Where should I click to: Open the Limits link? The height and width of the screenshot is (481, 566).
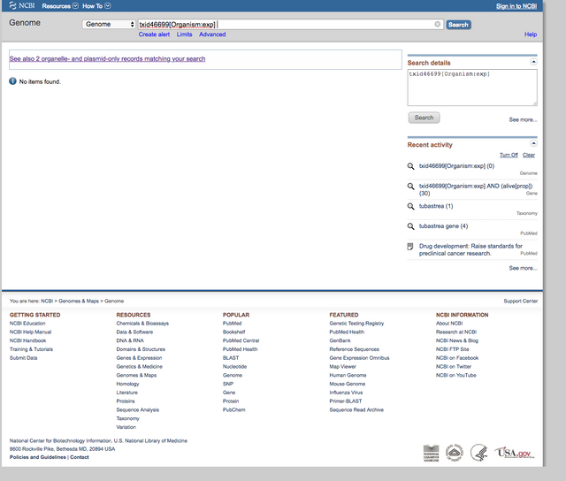(184, 34)
